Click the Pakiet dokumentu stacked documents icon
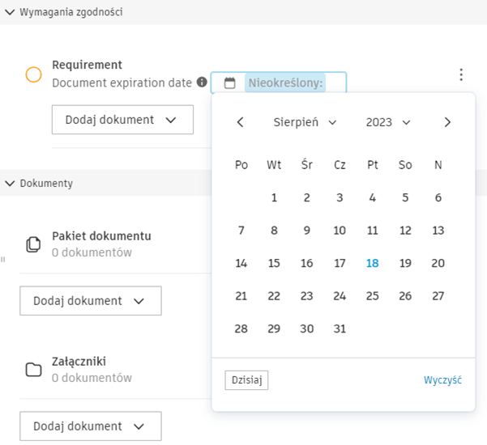Image resolution: width=487 pixels, height=445 pixels. coord(33,244)
